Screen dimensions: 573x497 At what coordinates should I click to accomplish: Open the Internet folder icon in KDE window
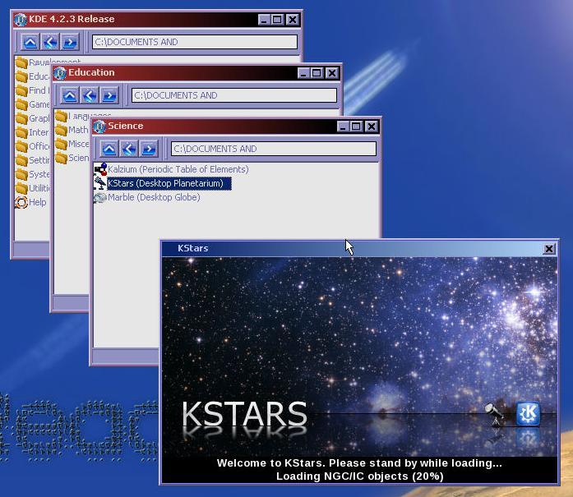pos(21,132)
